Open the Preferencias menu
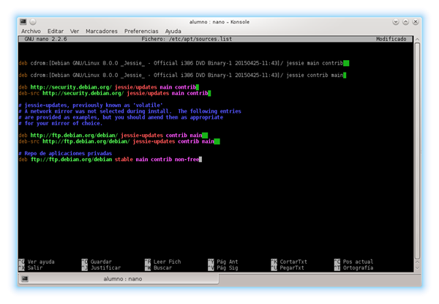The height and width of the screenshot is (304, 439). 141,31
